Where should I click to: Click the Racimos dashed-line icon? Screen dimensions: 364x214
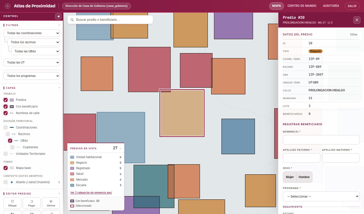point(14,134)
